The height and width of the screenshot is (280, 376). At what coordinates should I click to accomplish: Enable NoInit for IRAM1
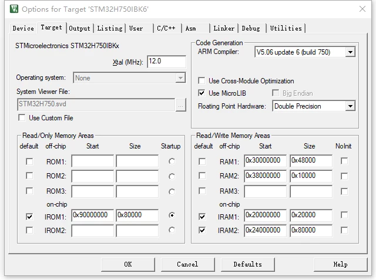pyautogui.click(x=344, y=215)
